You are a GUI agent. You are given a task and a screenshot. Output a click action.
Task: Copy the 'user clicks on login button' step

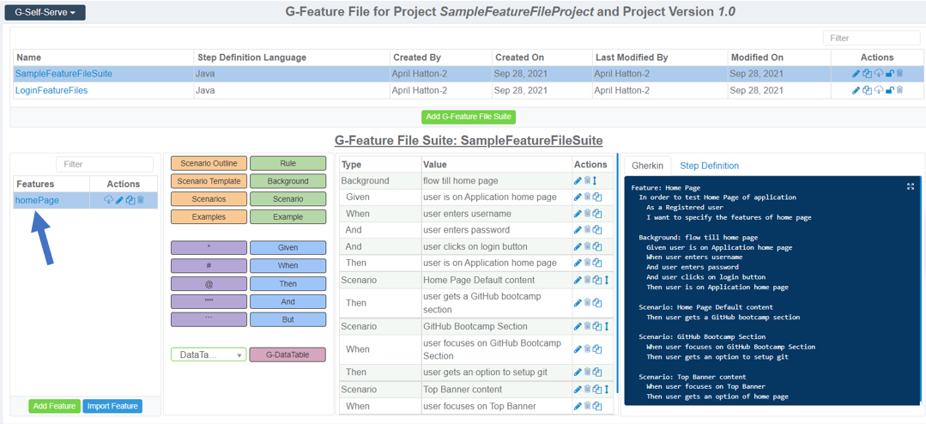597,247
